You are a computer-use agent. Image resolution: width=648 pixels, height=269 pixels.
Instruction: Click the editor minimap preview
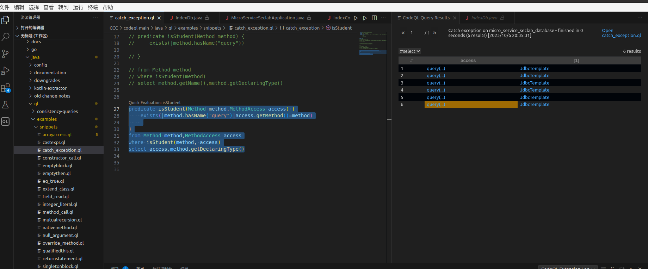(x=373, y=43)
